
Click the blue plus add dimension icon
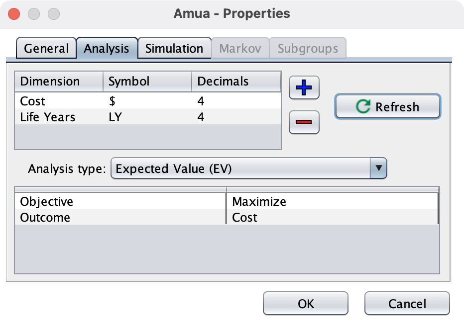(304, 88)
